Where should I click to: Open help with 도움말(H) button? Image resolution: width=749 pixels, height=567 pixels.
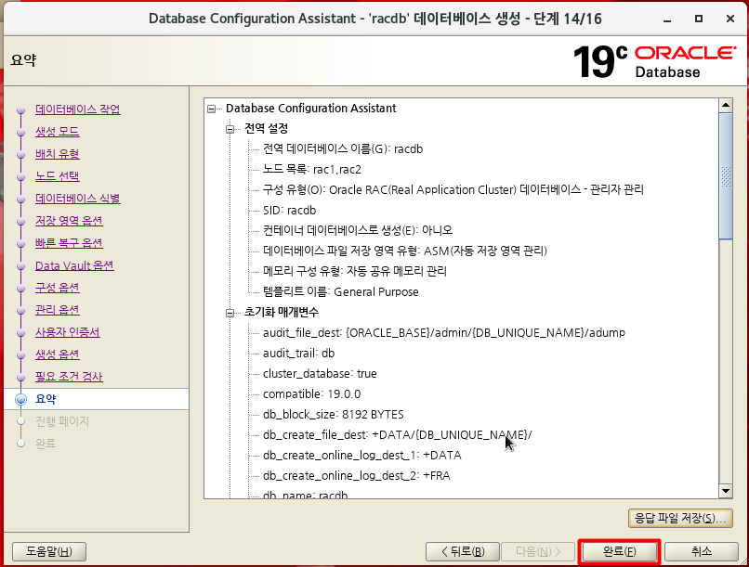48,552
